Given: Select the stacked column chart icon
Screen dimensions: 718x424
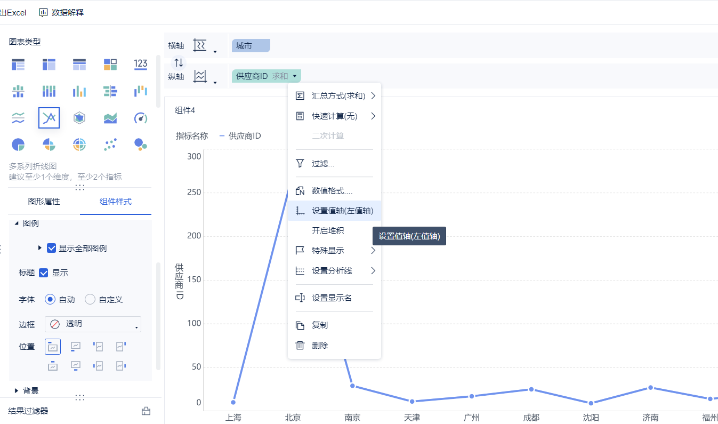Looking at the screenshot, I should [49, 91].
